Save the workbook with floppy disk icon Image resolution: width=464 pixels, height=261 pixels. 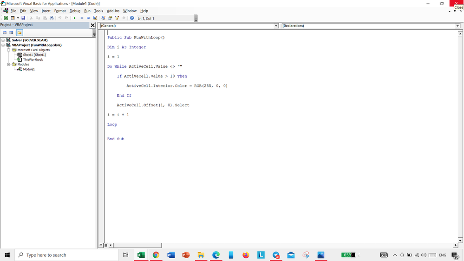[23, 18]
